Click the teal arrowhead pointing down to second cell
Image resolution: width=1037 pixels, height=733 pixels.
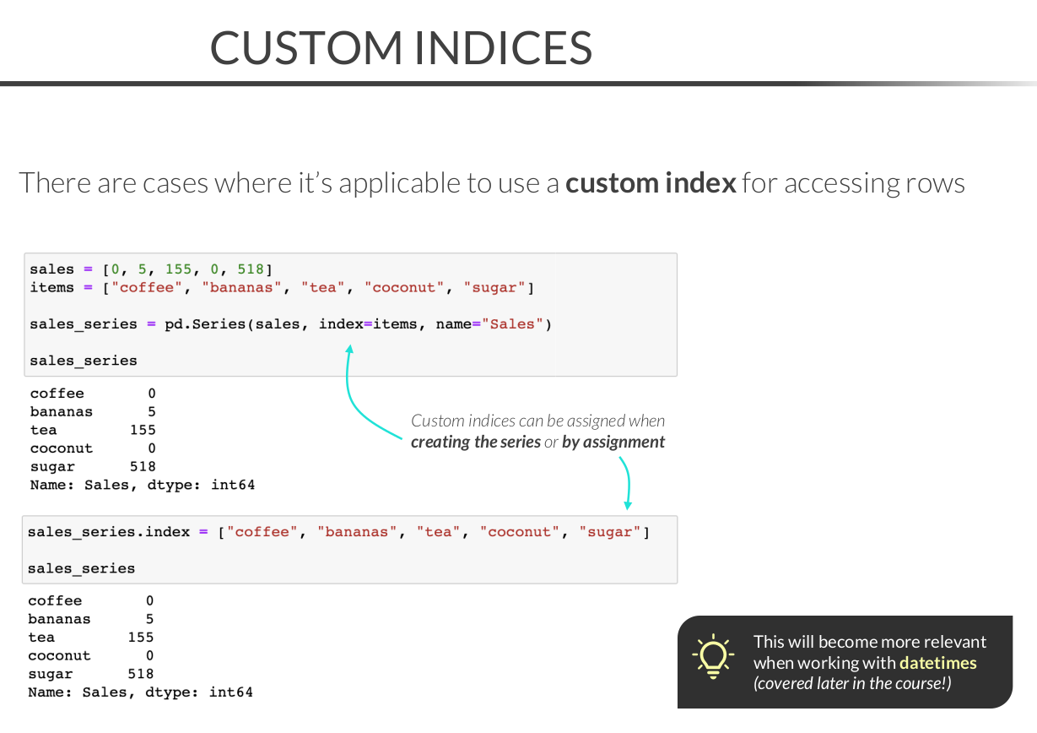coord(628,504)
